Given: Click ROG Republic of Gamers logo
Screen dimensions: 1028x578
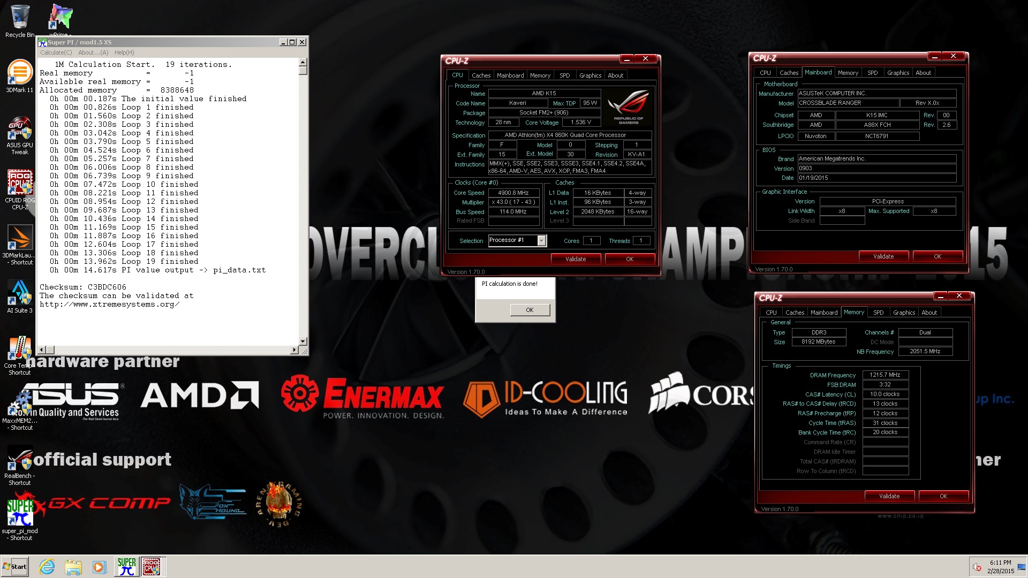Looking at the screenshot, I should tap(628, 107).
